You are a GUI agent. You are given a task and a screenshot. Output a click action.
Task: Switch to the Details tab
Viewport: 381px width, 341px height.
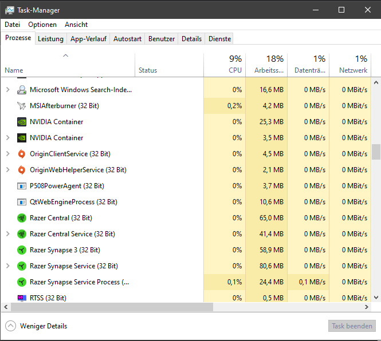pos(192,39)
